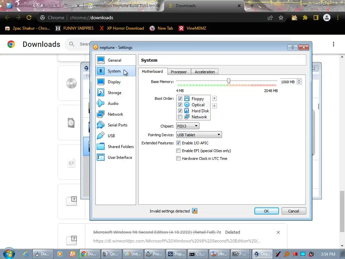Open Chrome side panel icon

[316, 18]
